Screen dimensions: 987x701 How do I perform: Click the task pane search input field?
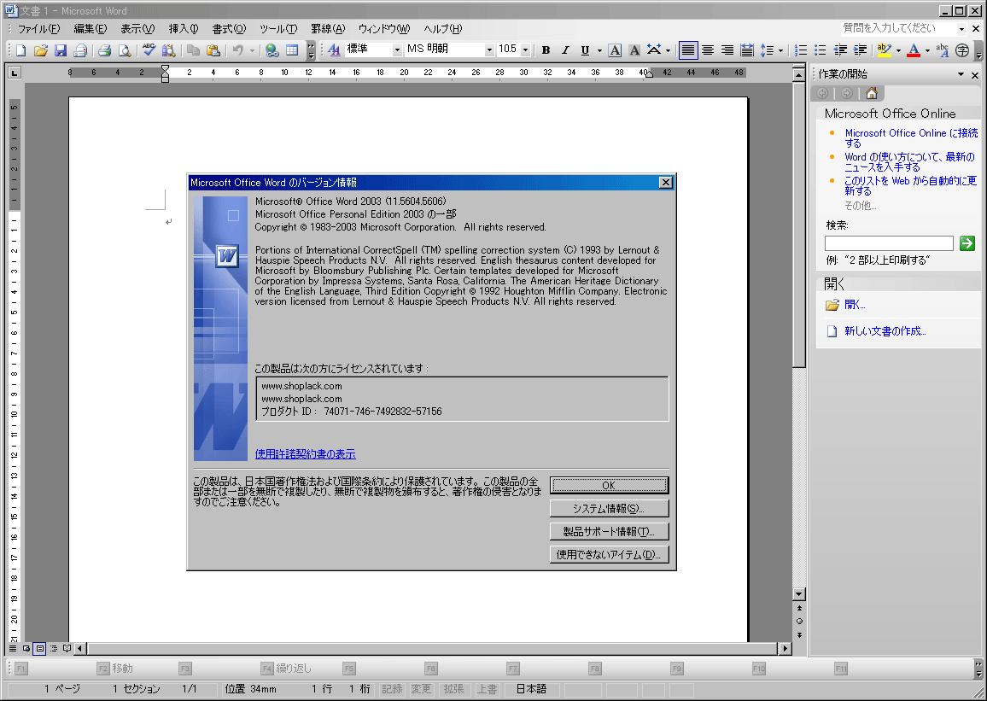[889, 243]
